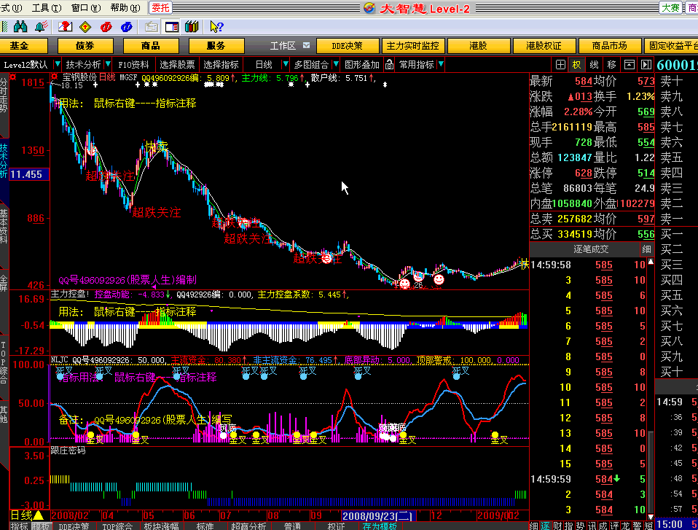Click the 细 button beside 逐笔成交
Screen dimensions: 698x530
click(647, 249)
